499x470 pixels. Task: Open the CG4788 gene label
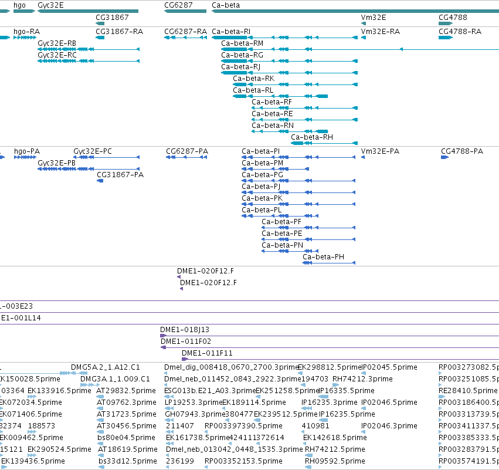coord(453,17)
